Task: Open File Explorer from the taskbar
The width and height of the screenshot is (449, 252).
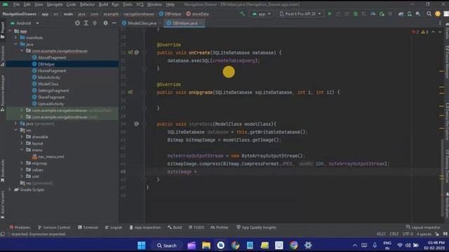Action: [206, 245]
